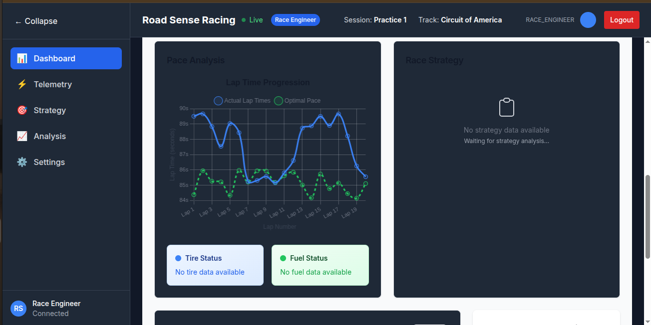
Task: Toggle the Optimal Pace legend series
Action: point(298,101)
